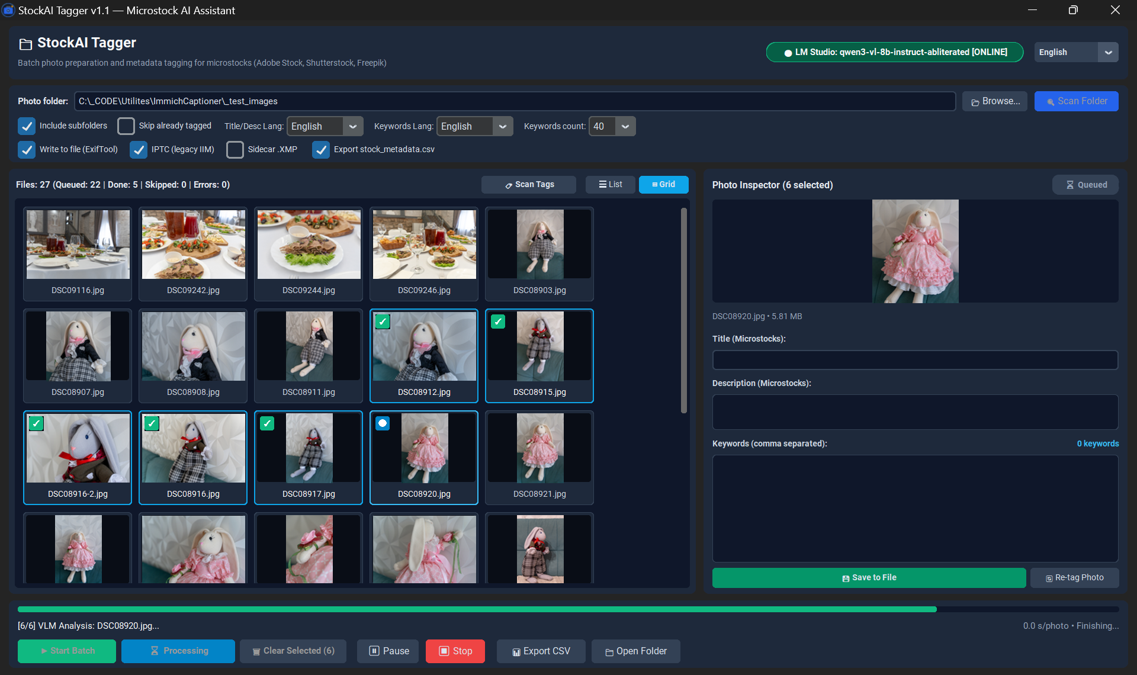Viewport: 1137px width, 675px height.
Task: Switch to List view
Action: pyautogui.click(x=611, y=185)
